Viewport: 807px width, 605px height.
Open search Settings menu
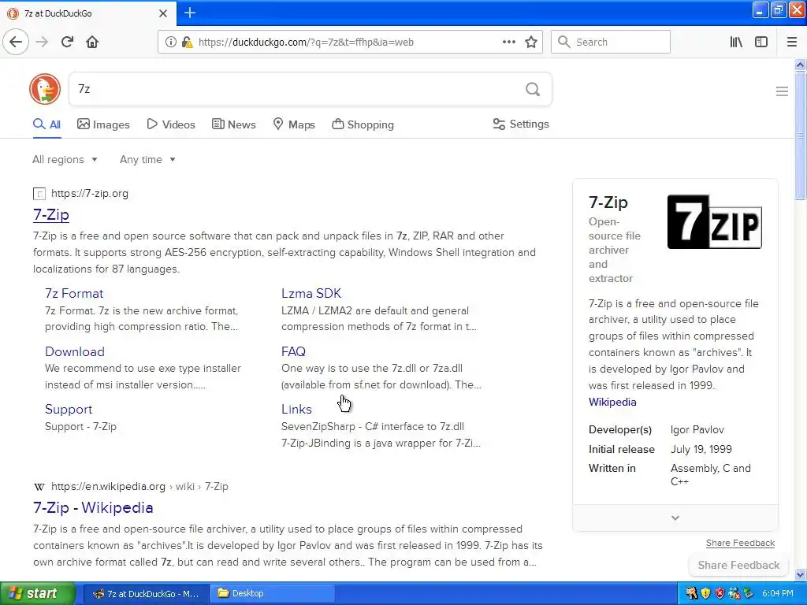pos(521,124)
